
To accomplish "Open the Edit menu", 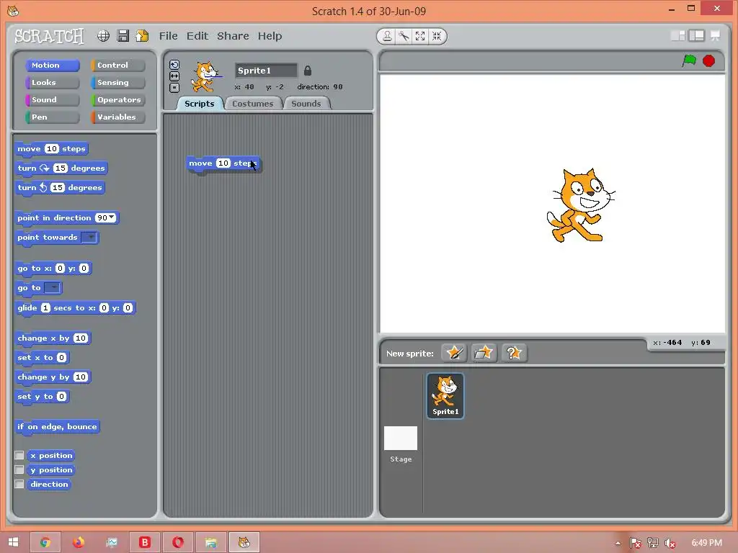I will [197, 36].
